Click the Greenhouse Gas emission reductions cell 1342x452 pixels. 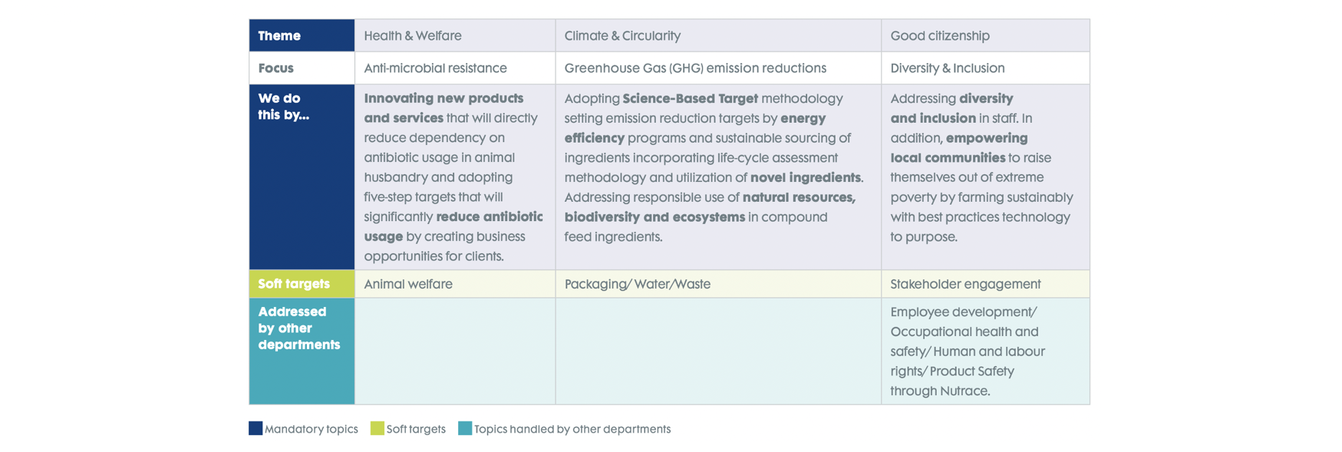tap(718, 68)
